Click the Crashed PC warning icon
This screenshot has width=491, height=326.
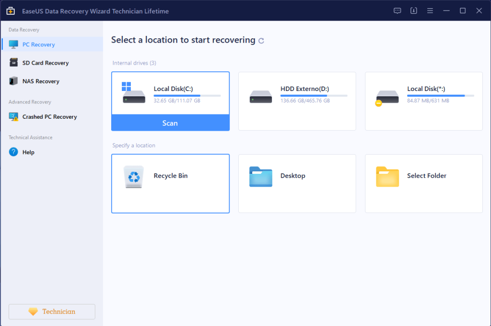pyautogui.click(x=13, y=117)
